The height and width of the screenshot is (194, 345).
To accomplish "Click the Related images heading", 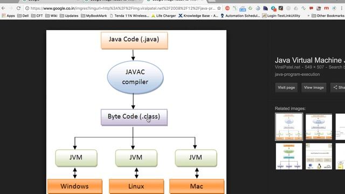I will [x=290, y=108].
